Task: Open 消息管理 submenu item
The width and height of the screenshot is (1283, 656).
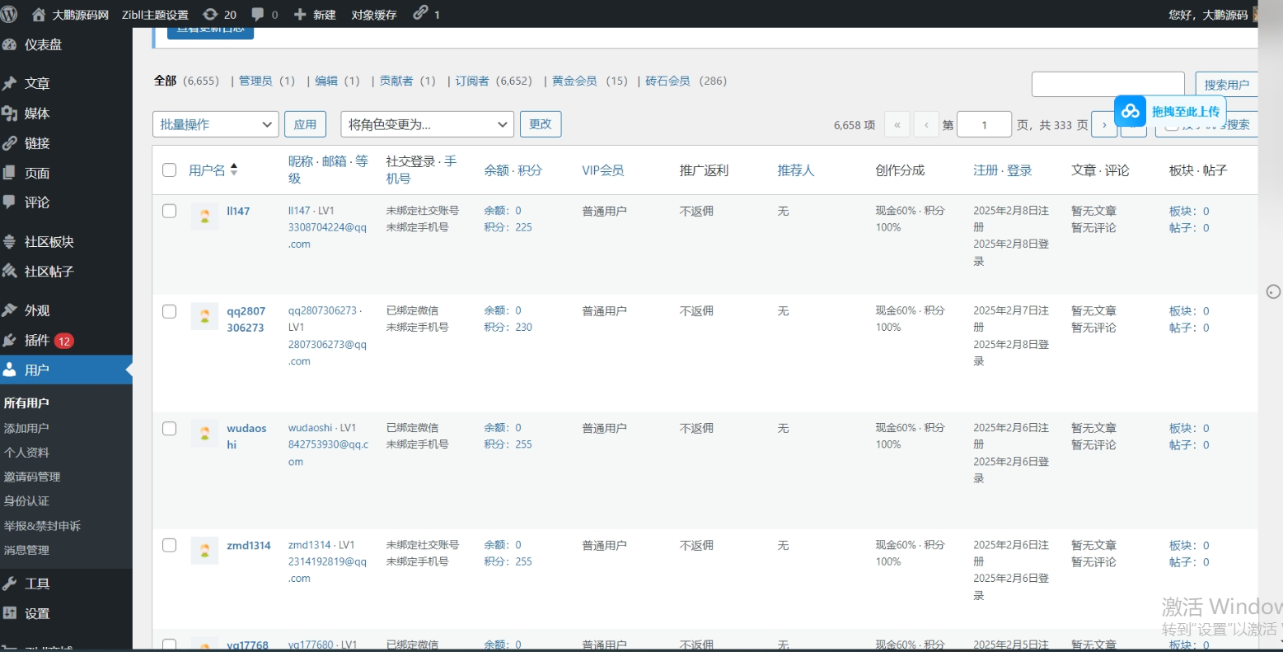Action: (x=26, y=550)
